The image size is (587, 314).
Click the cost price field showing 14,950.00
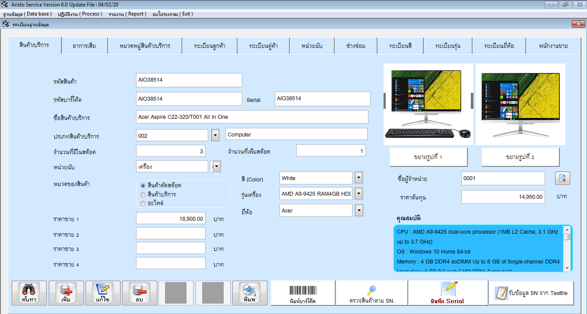click(x=503, y=197)
